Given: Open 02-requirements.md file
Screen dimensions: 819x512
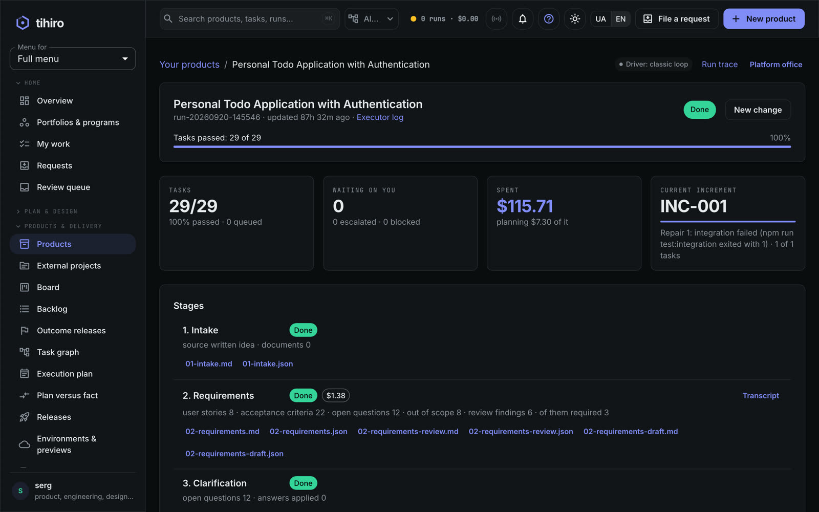Looking at the screenshot, I should 222,432.
